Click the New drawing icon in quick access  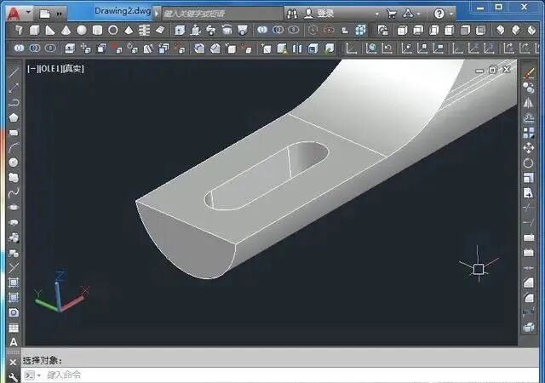[44, 14]
